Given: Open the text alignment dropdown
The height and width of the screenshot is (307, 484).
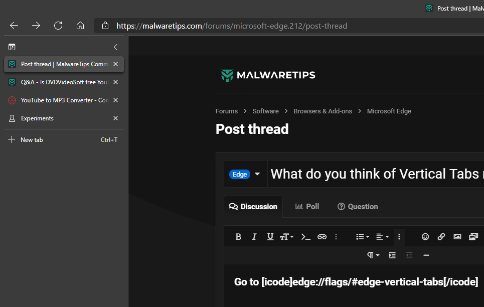Looking at the screenshot, I should tap(383, 237).
